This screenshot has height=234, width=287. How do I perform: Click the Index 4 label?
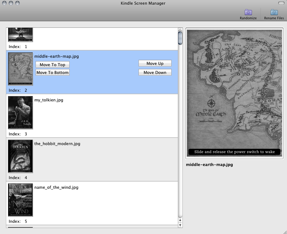[18, 178]
